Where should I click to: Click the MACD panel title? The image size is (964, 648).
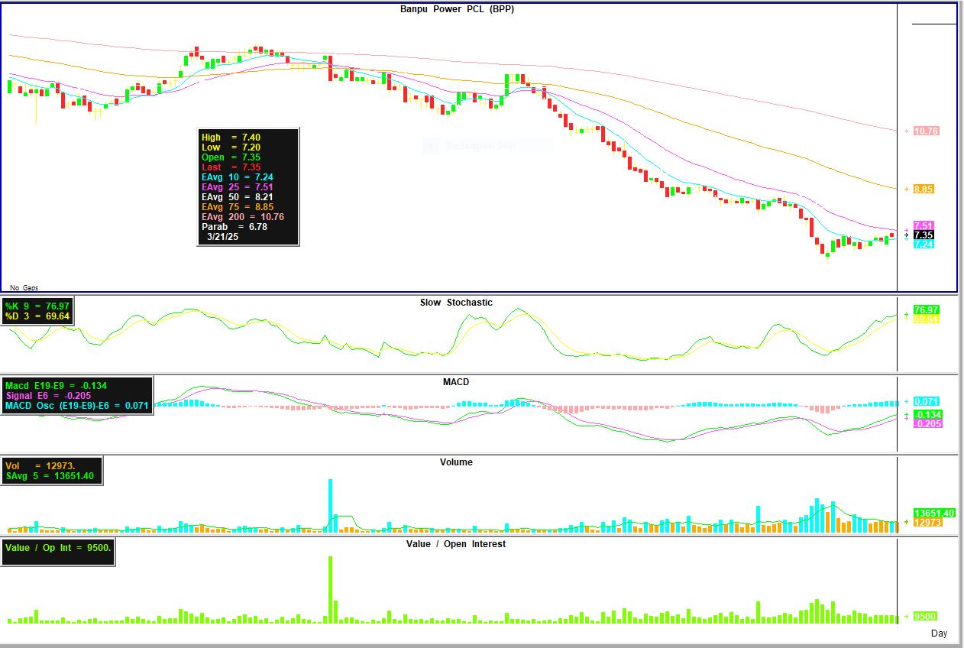coord(456,382)
